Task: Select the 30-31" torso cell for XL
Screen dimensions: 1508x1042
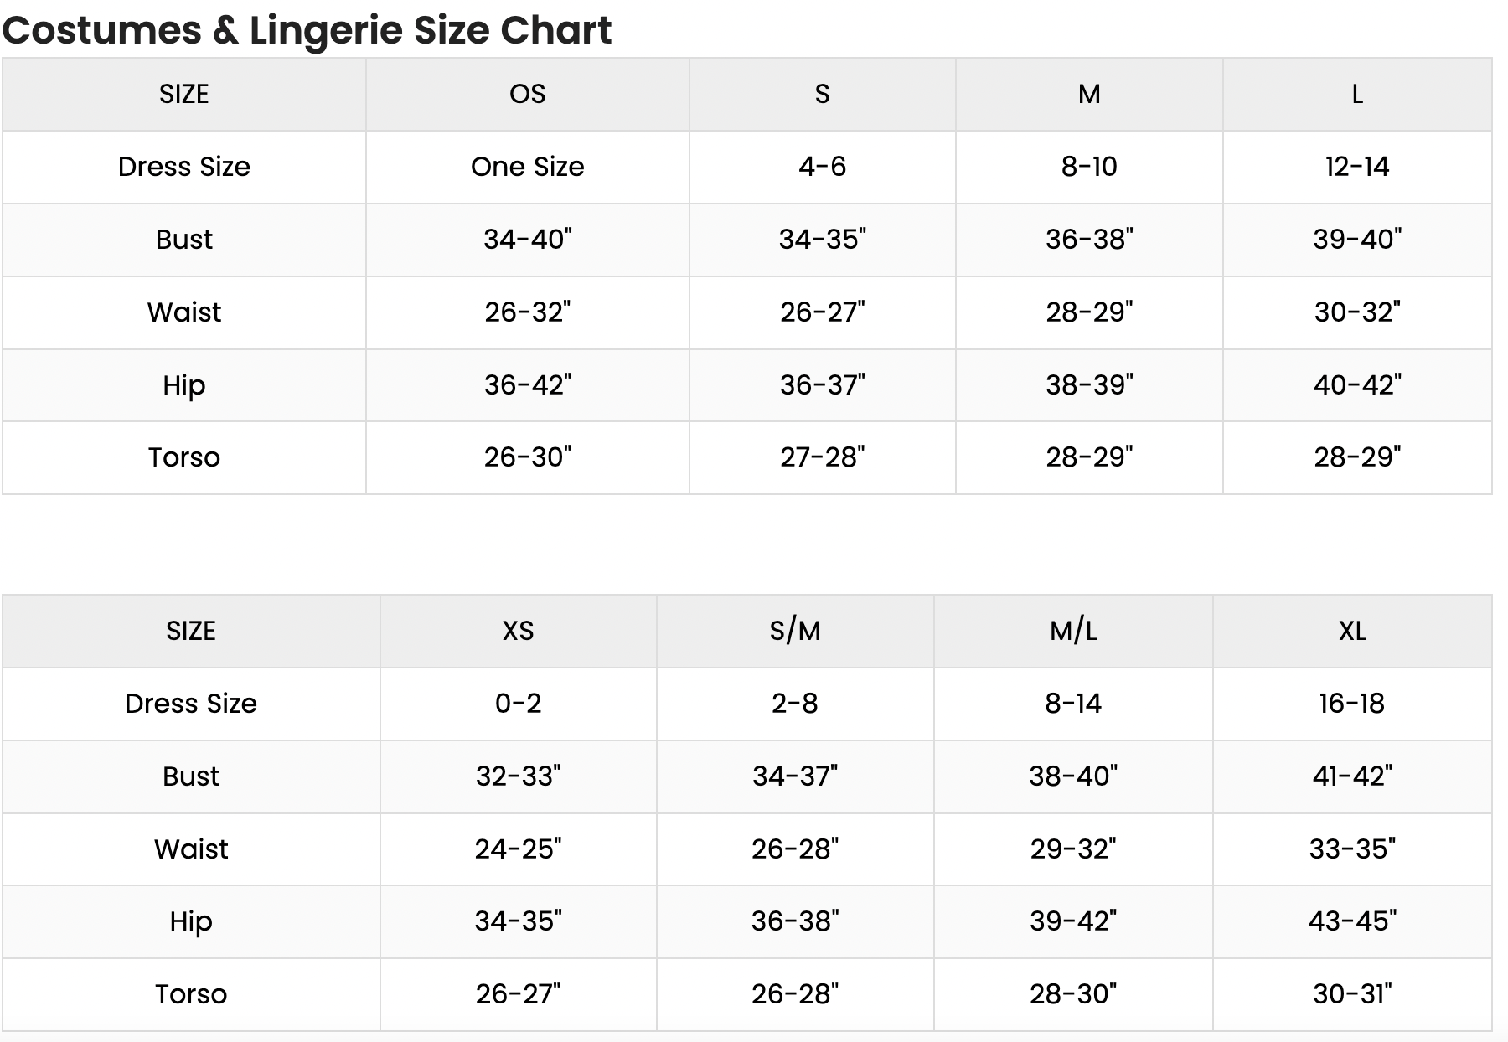Action: click(1352, 994)
